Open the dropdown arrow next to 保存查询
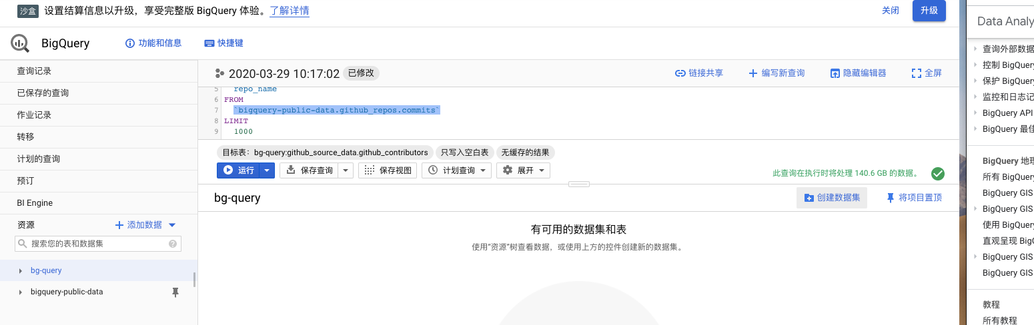 [x=346, y=170]
